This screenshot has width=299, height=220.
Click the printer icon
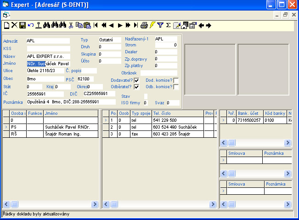click(144, 25)
